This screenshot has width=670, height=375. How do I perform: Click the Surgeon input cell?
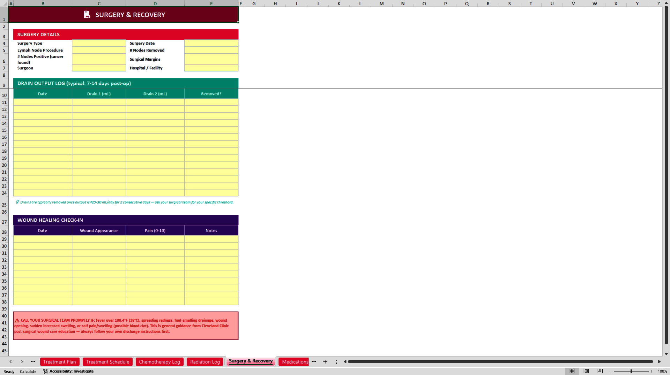(x=99, y=68)
